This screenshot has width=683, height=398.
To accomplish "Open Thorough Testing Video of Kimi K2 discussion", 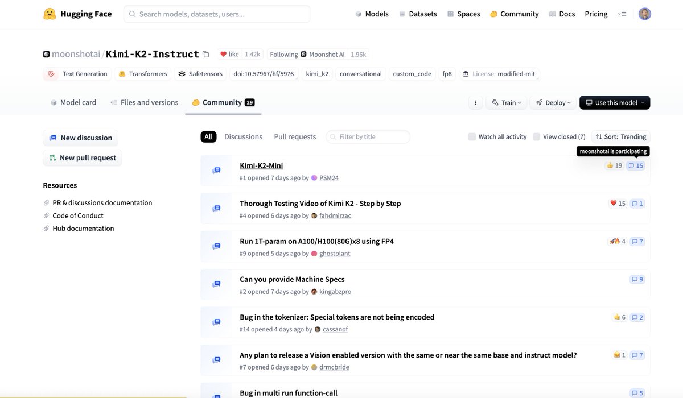I will (x=320, y=204).
